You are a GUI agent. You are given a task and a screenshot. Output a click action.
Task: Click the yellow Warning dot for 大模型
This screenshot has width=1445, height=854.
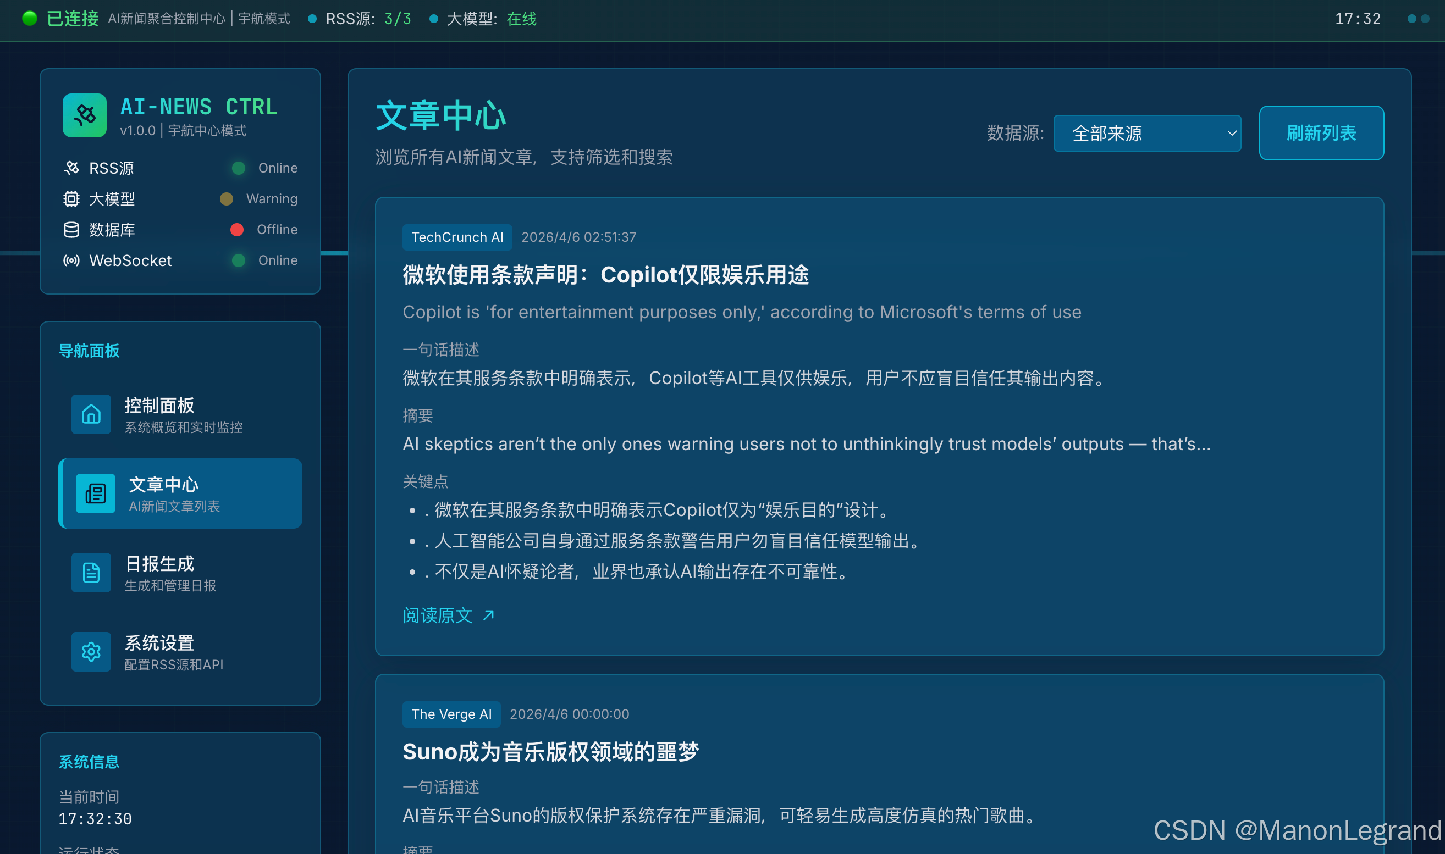(226, 199)
